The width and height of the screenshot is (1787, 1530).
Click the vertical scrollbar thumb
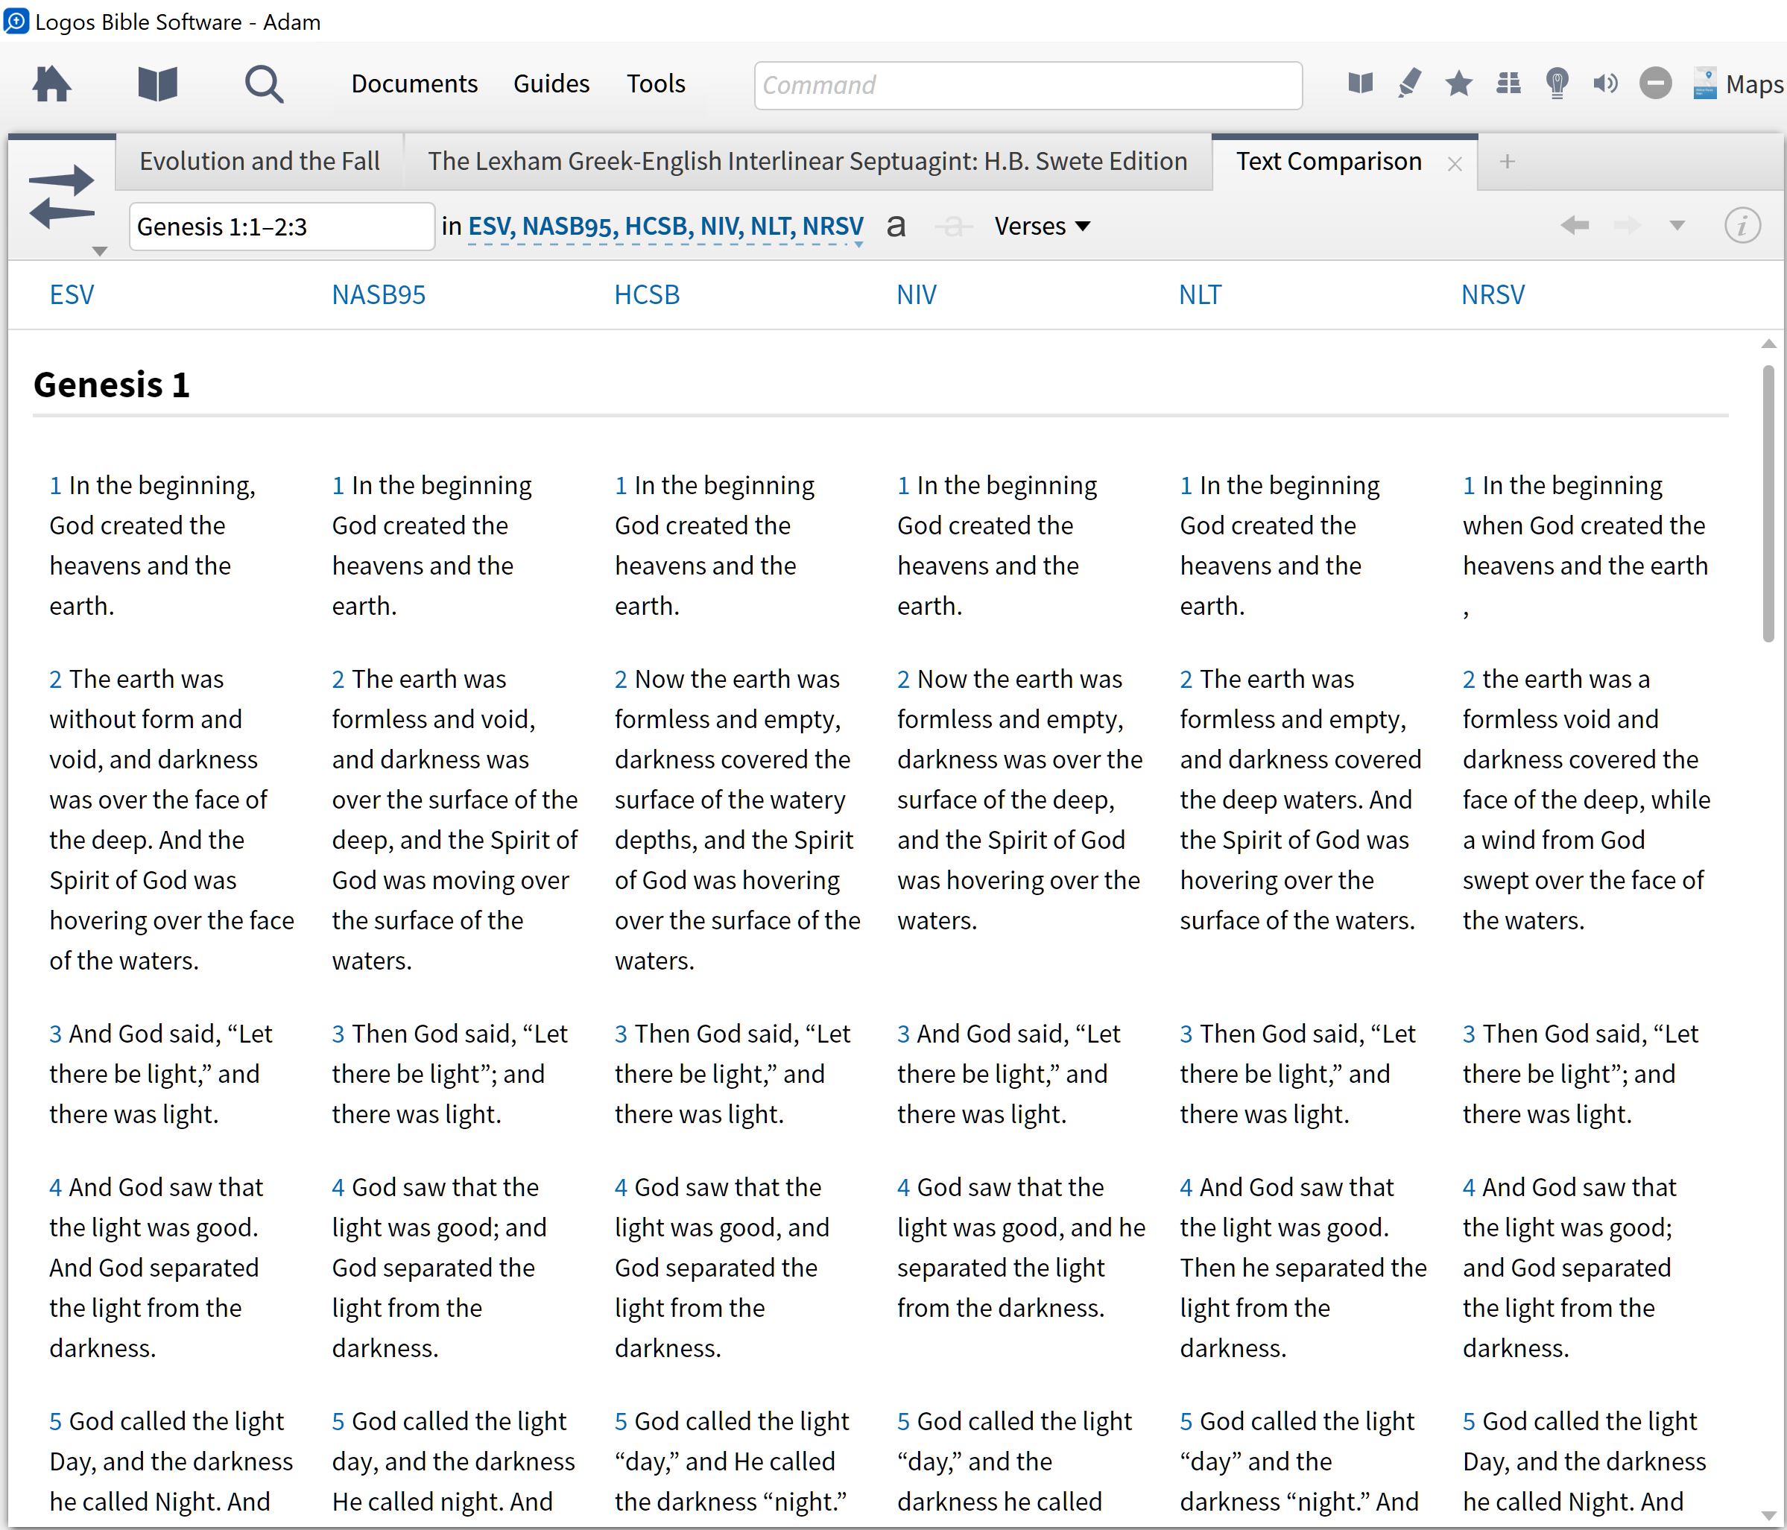(x=1768, y=503)
